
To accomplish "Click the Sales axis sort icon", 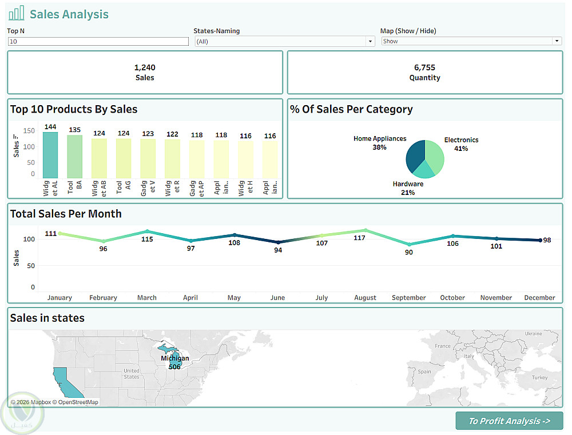I will 16,137.
